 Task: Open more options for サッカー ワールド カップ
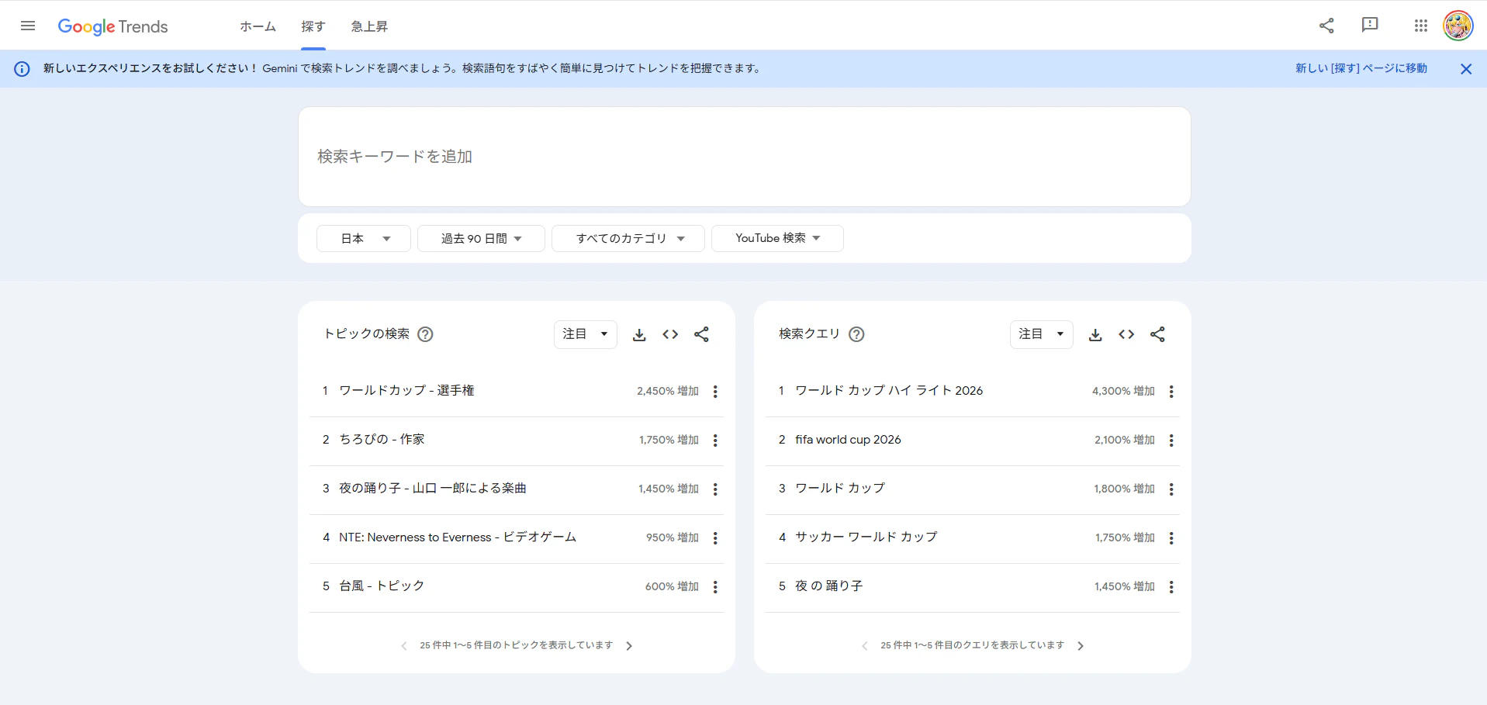pyautogui.click(x=1171, y=538)
